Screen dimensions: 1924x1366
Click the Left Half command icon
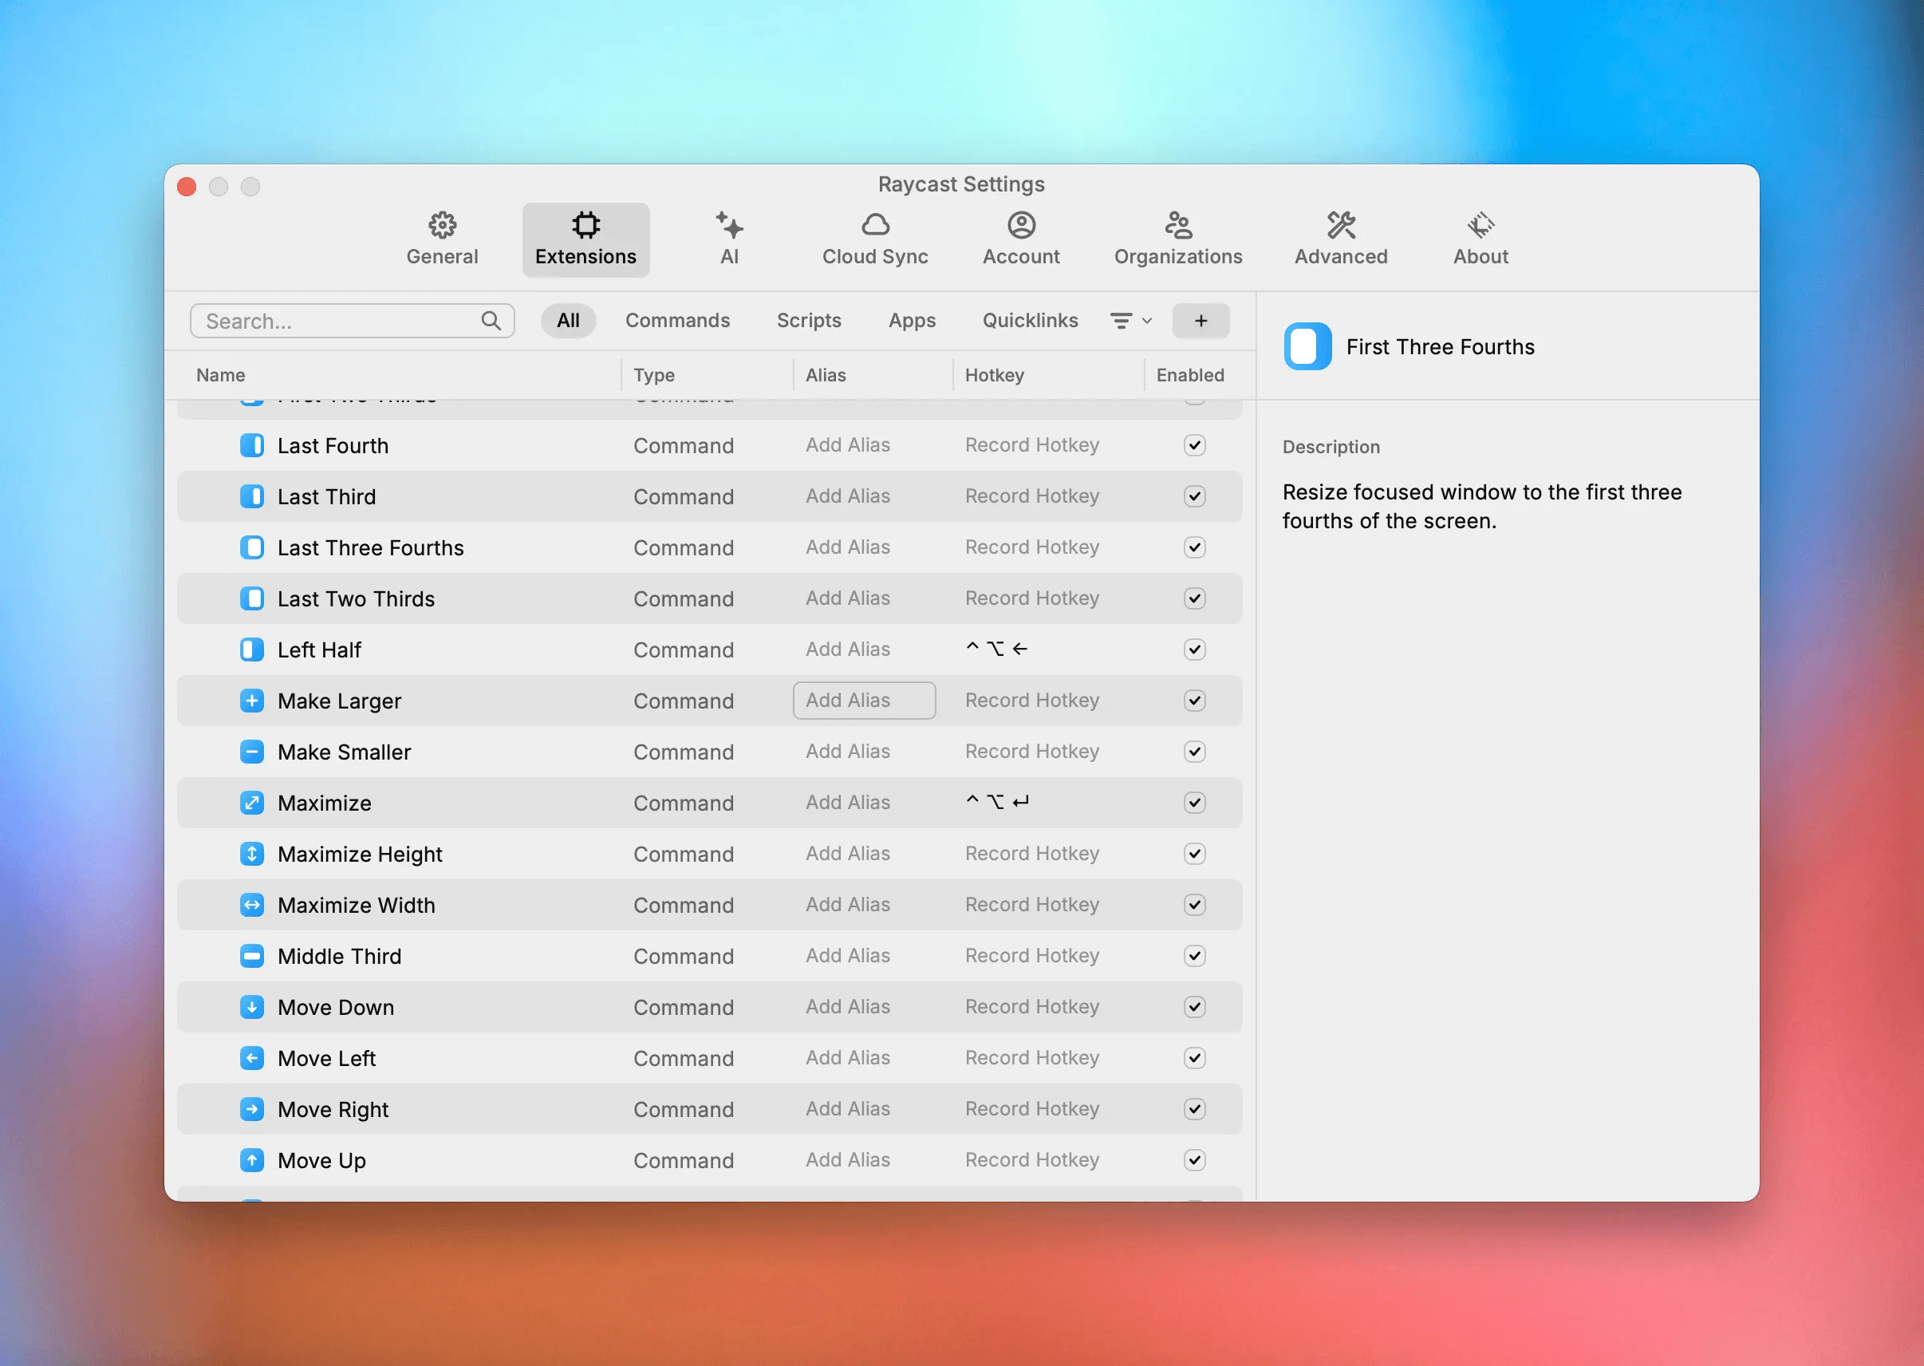pyautogui.click(x=251, y=649)
